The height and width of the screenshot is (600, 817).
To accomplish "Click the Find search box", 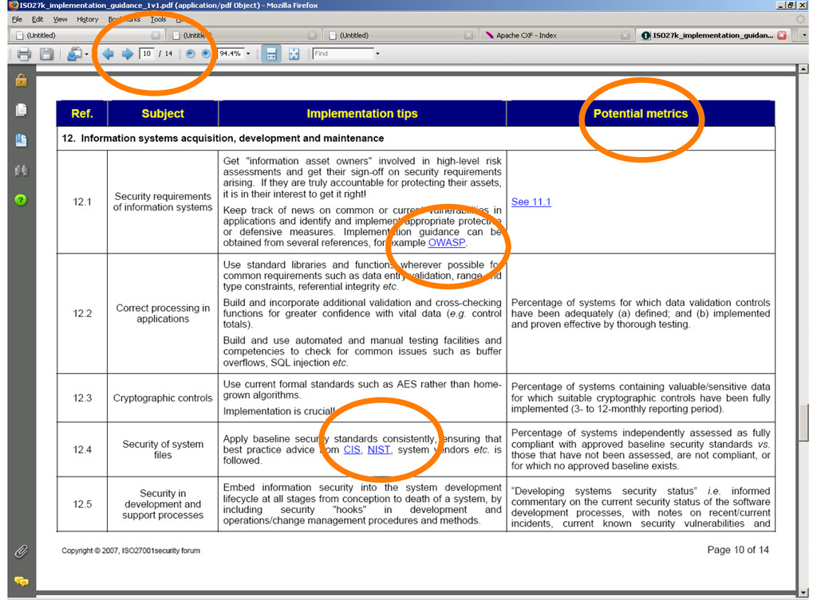I will 343,53.
